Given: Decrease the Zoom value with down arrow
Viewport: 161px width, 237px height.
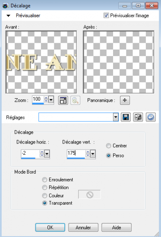Looking at the screenshot, I should click(46, 101).
